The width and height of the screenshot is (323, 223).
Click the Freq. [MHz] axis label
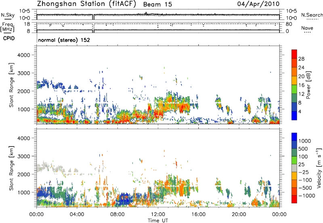click(x=7, y=27)
